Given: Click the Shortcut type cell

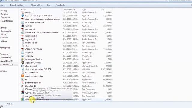Looking at the screenshot, I should point(85,59).
